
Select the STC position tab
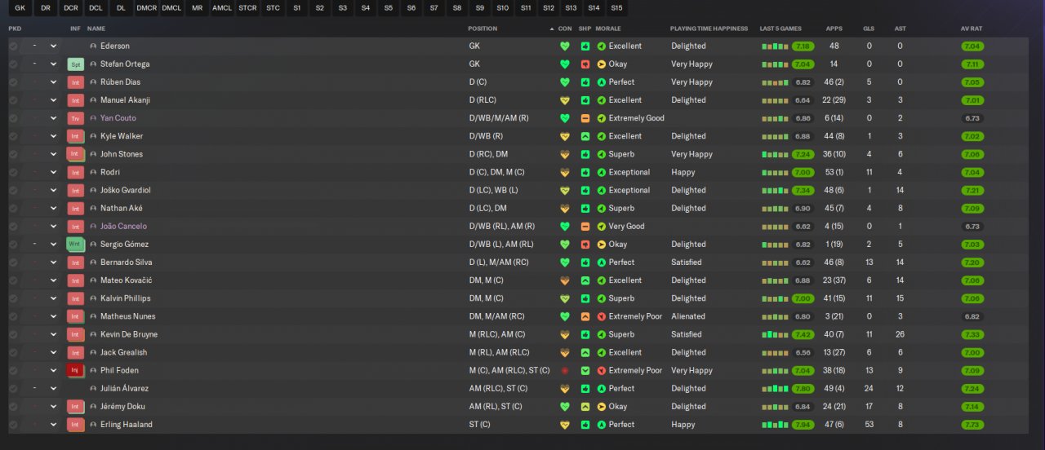click(273, 8)
